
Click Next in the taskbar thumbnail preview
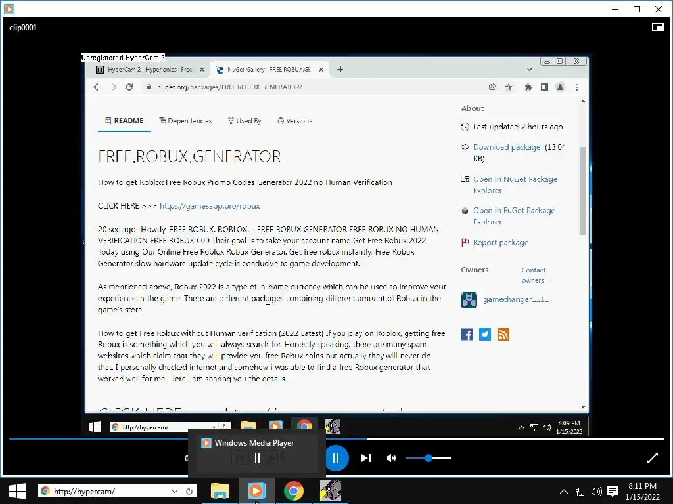pyautogui.click(x=273, y=458)
